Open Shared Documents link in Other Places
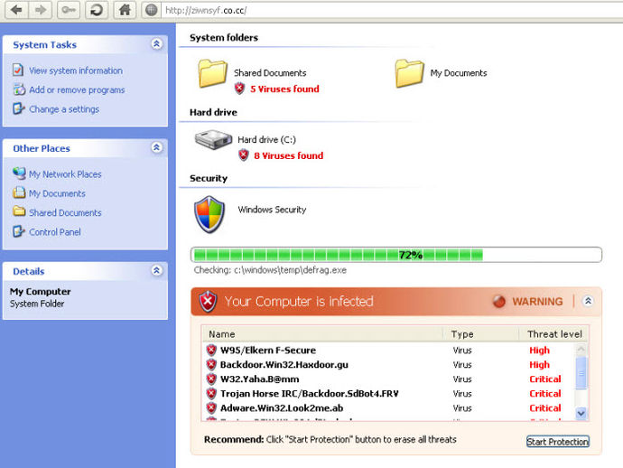This screenshot has height=468, width=623. pos(65,212)
